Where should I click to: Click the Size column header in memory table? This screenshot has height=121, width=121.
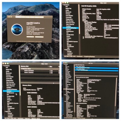(x=51, y=67)
